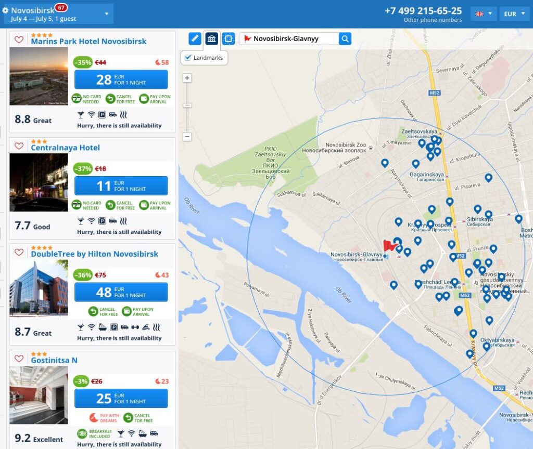Screen dimensions: 533x449
Task: Click the map zoom slider handle
Action: click(x=187, y=105)
